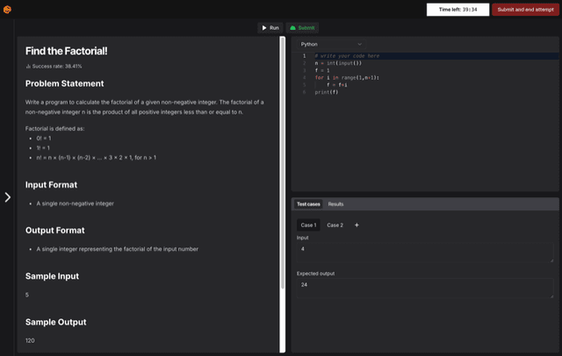562x356 pixels.
Task: Click Submit and end attempt button
Action: [525, 10]
